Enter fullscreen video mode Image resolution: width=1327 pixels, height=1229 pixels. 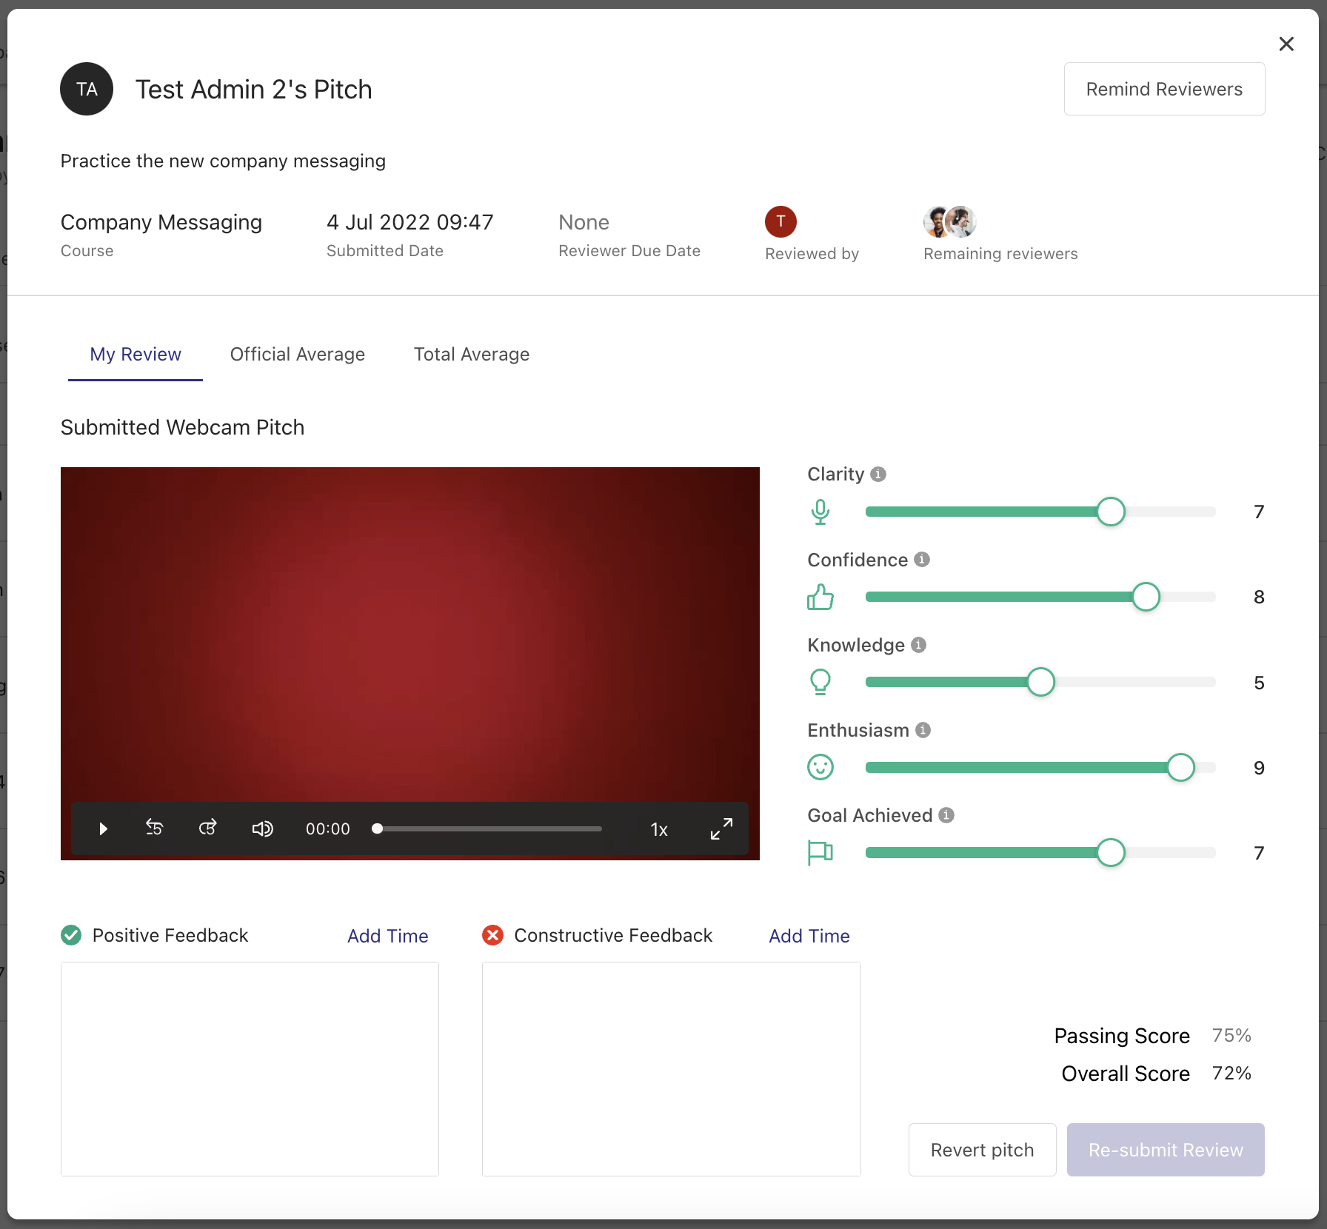coord(721,828)
